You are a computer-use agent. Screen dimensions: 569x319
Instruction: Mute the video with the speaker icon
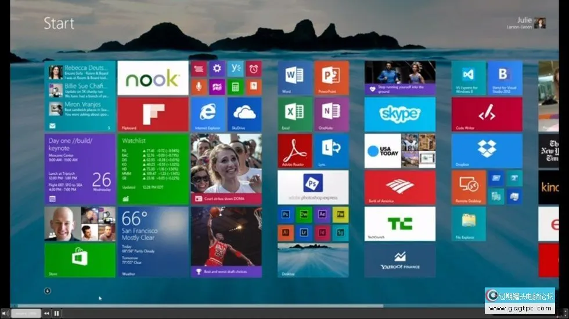[x=6, y=313]
